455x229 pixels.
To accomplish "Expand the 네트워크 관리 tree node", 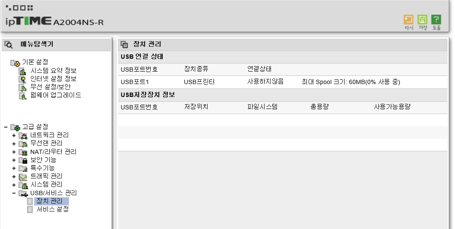I will click(14, 136).
